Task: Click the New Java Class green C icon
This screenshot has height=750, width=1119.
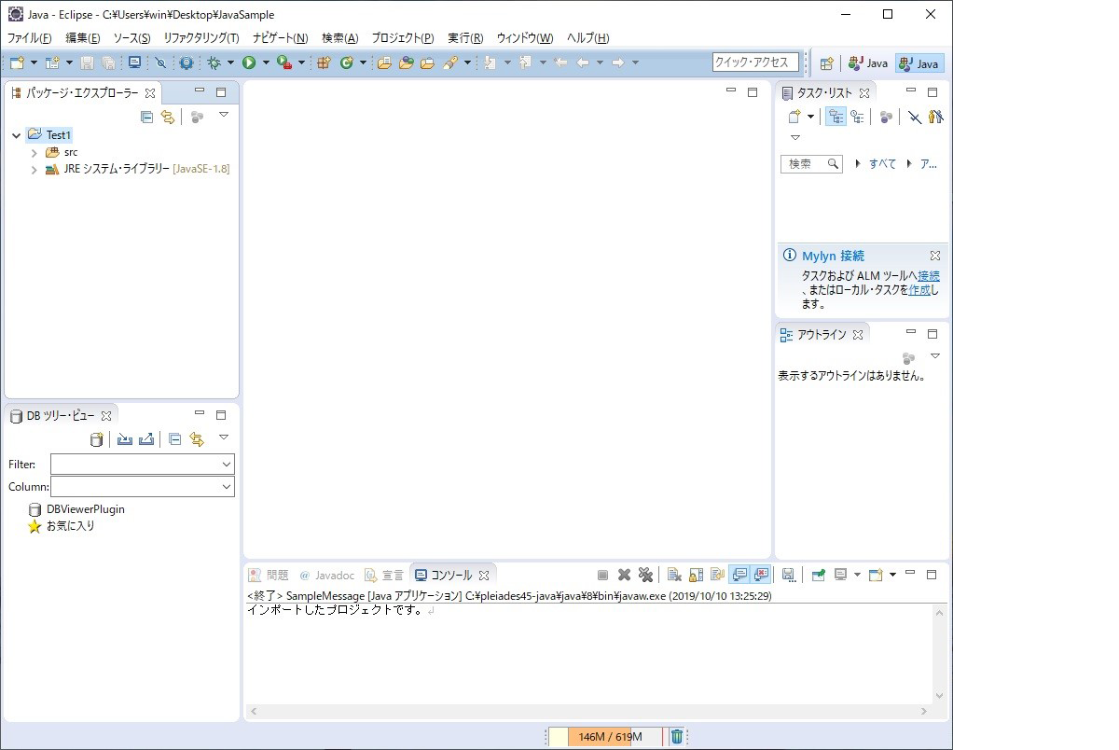Action: pyautogui.click(x=347, y=62)
